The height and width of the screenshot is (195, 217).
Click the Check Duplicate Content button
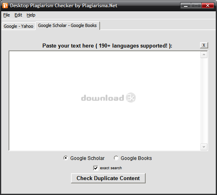(108, 178)
